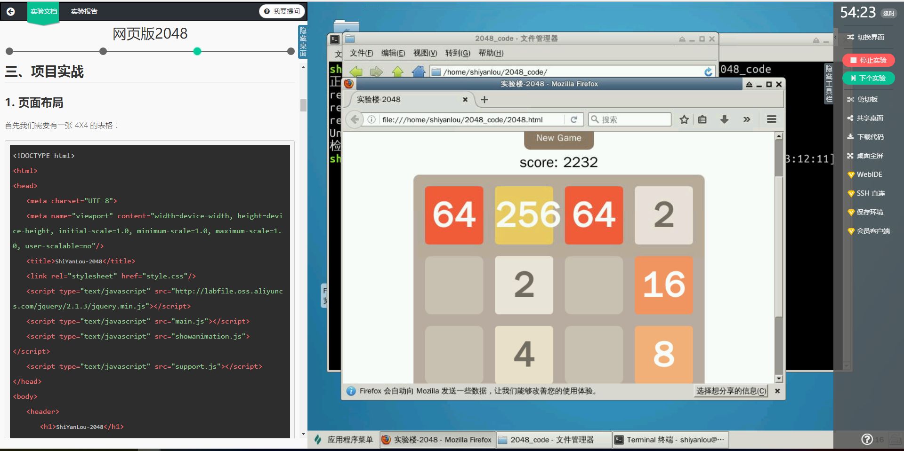Click the 下载代码 option
Image resolution: width=904 pixels, height=451 pixels.
[x=865, y=137]
